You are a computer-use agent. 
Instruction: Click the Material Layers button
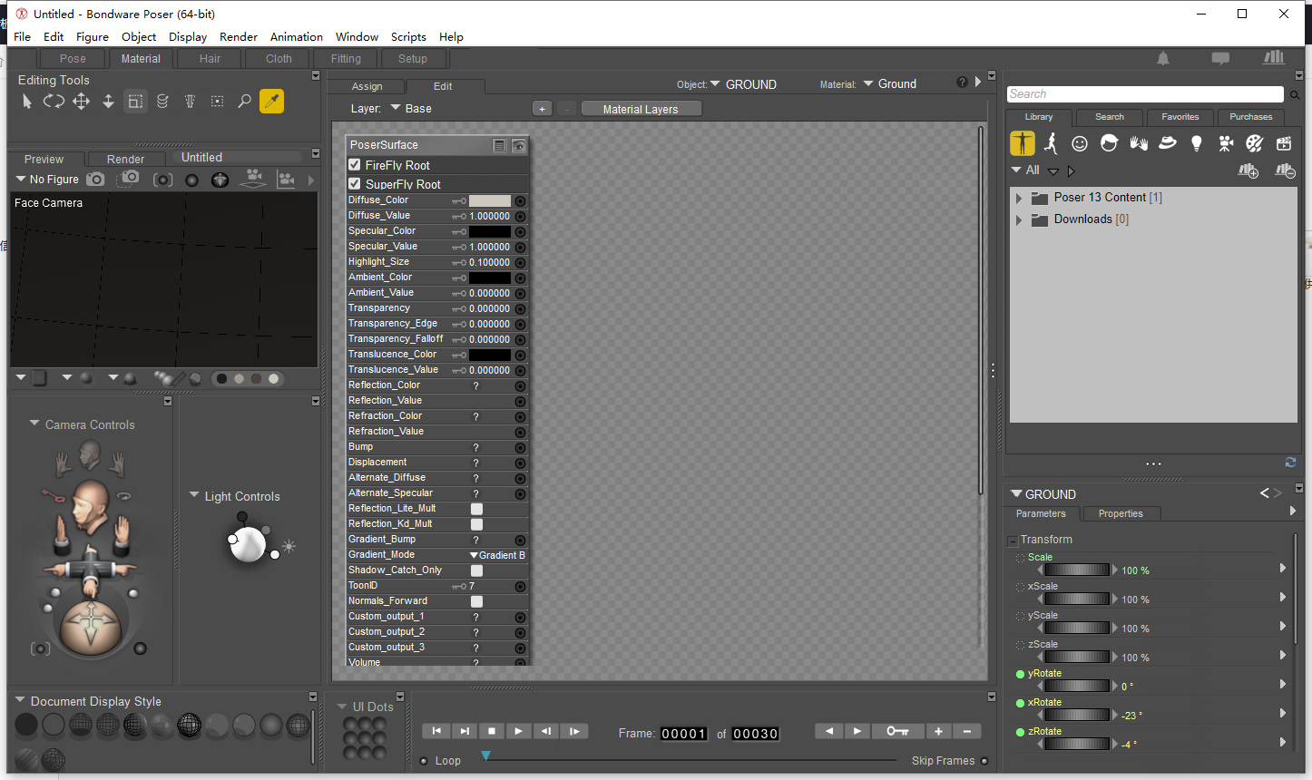pos(641,109)
